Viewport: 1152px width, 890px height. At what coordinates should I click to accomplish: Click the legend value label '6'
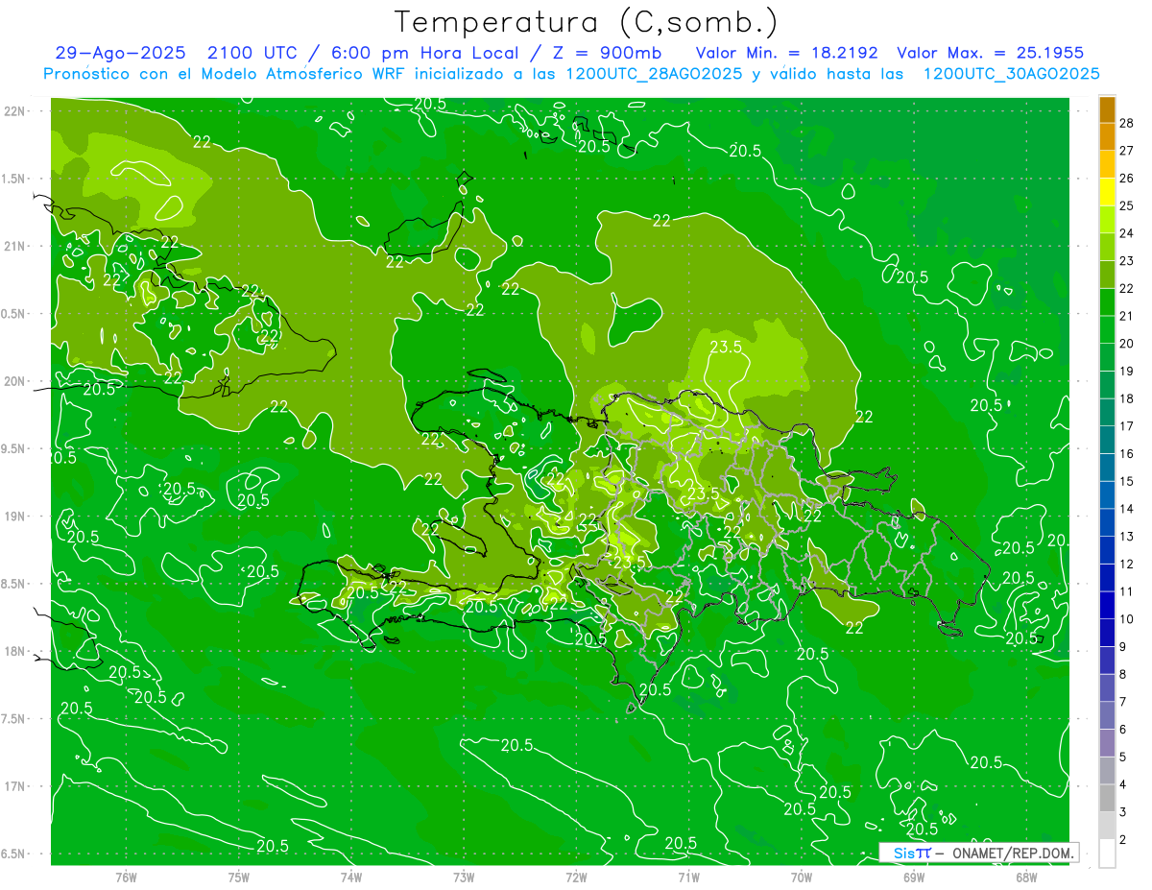coord(1124,730)
